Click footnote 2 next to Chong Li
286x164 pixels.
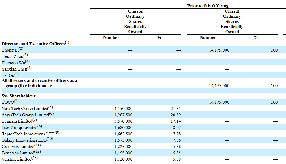click(21, 49)
